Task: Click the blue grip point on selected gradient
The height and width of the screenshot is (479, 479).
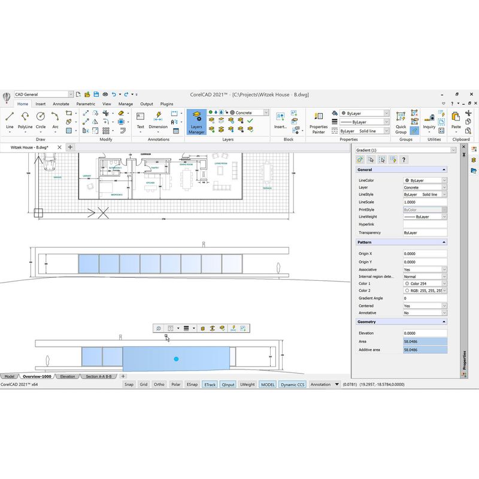Action: 176,359
